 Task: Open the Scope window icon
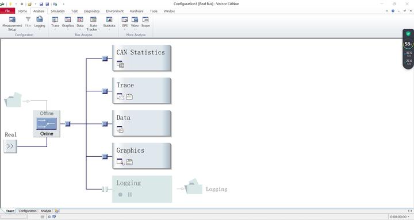(x=145, y=20)
